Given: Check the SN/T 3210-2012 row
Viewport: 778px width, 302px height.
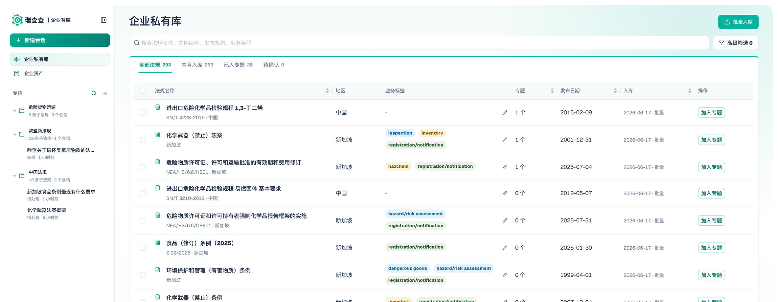Looking at the screenshot, I should [143, 193].
